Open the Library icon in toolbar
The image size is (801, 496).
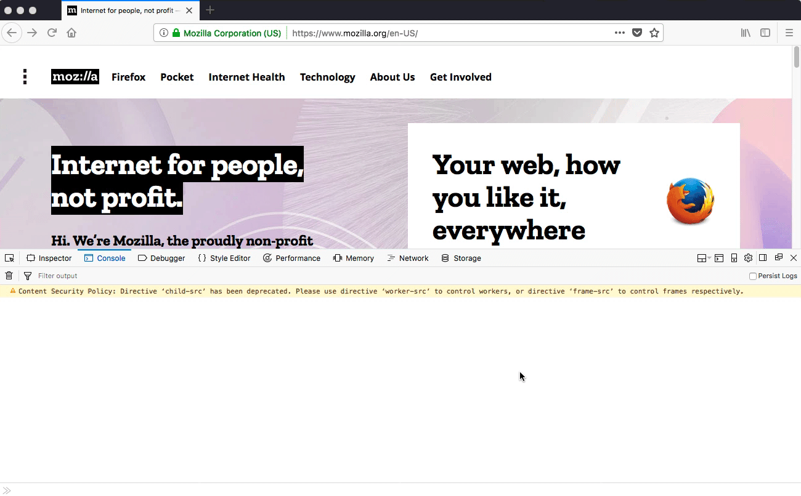[746, 33]
